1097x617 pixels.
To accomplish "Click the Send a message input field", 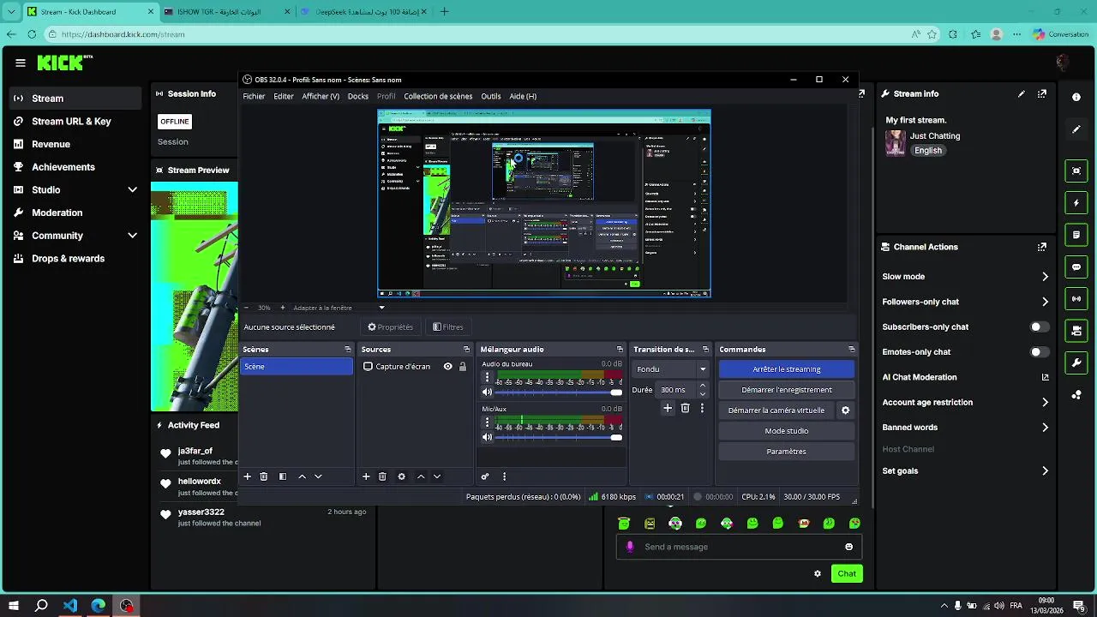I will (x=739, y=547).
